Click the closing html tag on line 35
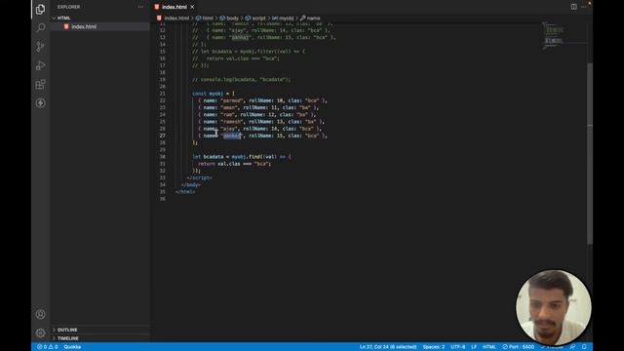This screenshot has width=624, height=351. 185,192
